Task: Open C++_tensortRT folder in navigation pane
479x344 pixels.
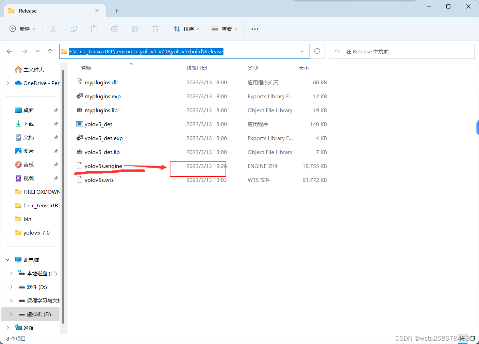Action: (x=37, y=205)
